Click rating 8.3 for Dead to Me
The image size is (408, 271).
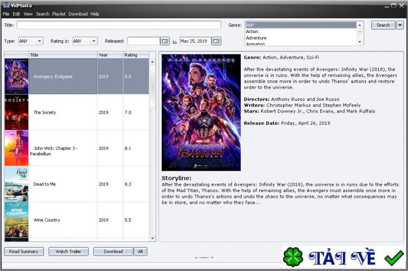pos(128,184)
